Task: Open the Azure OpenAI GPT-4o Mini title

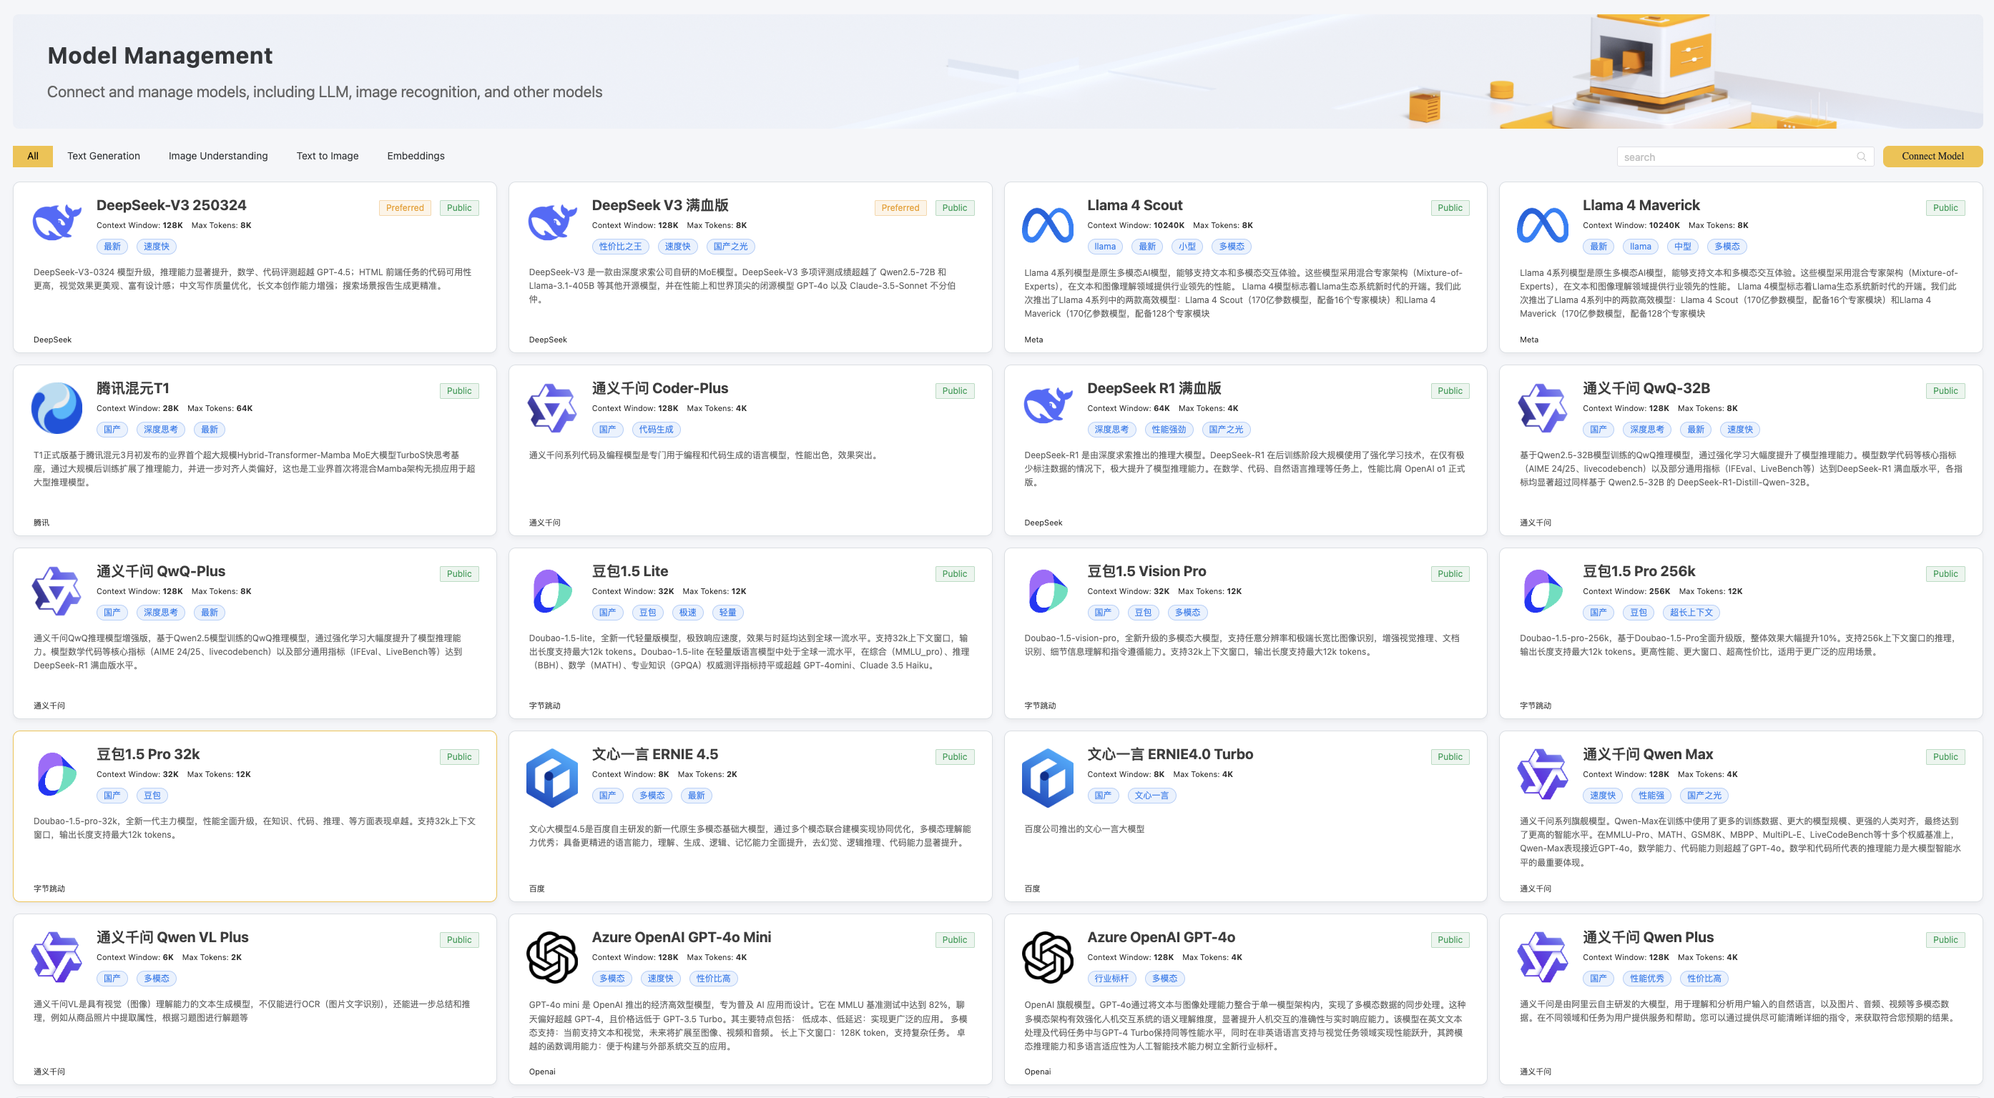Action: [681, 937]
